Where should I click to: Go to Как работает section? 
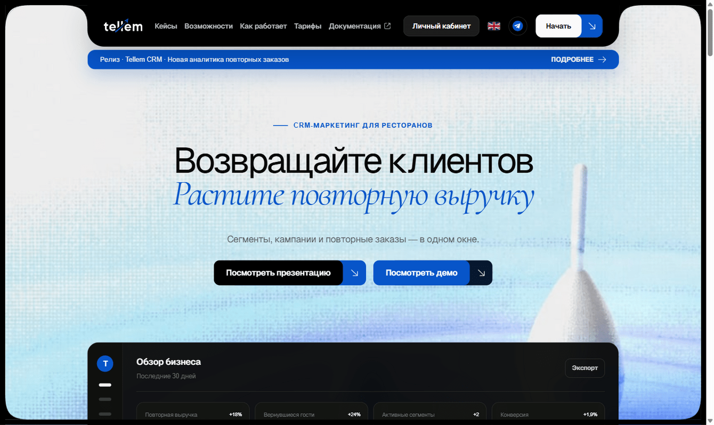263,26
